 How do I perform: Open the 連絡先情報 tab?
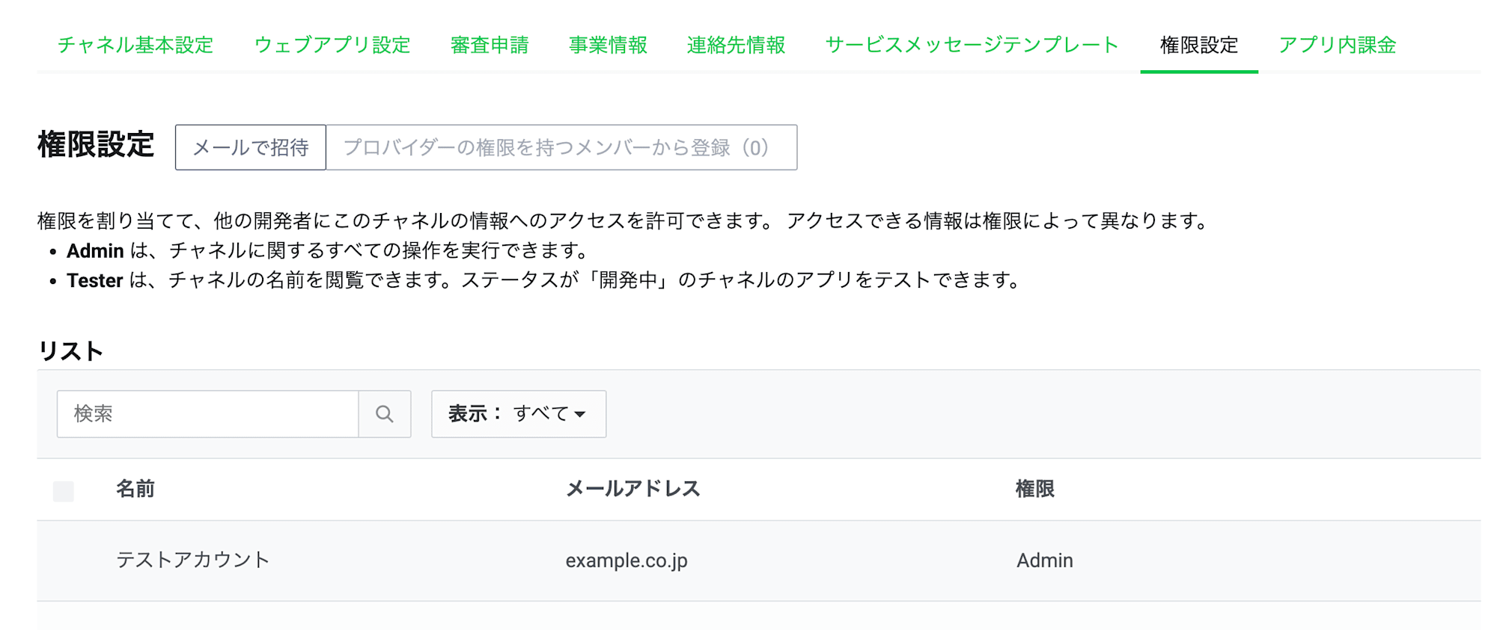(736, 45)
